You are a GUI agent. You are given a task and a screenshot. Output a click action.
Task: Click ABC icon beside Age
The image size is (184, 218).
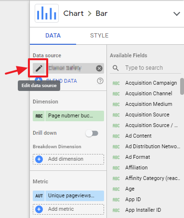tap(116, 189)
